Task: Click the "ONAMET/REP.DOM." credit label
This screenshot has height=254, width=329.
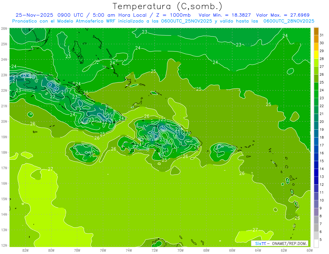Action: tap(290, 243)
